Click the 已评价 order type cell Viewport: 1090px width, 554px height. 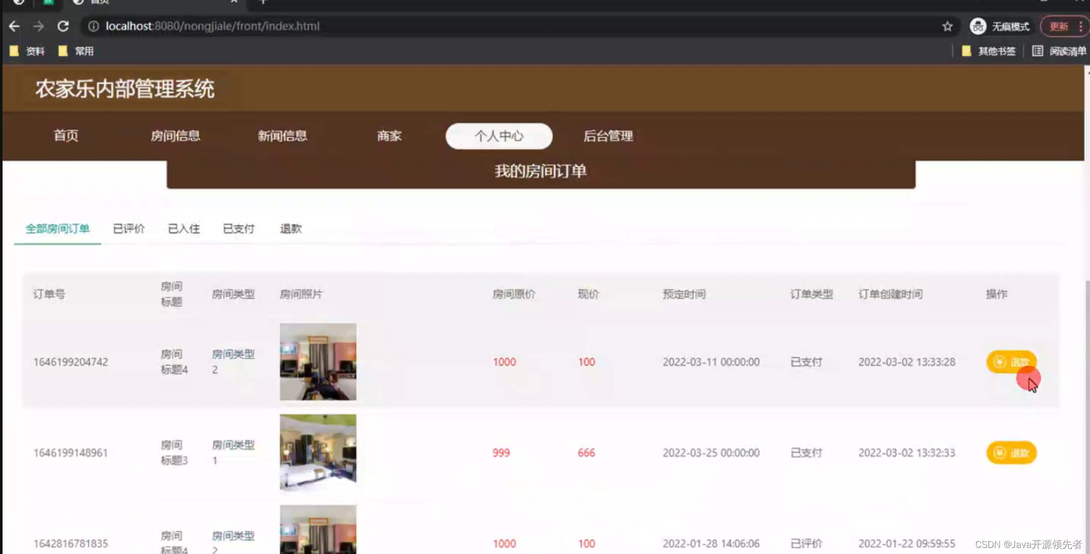coord(806,543)
